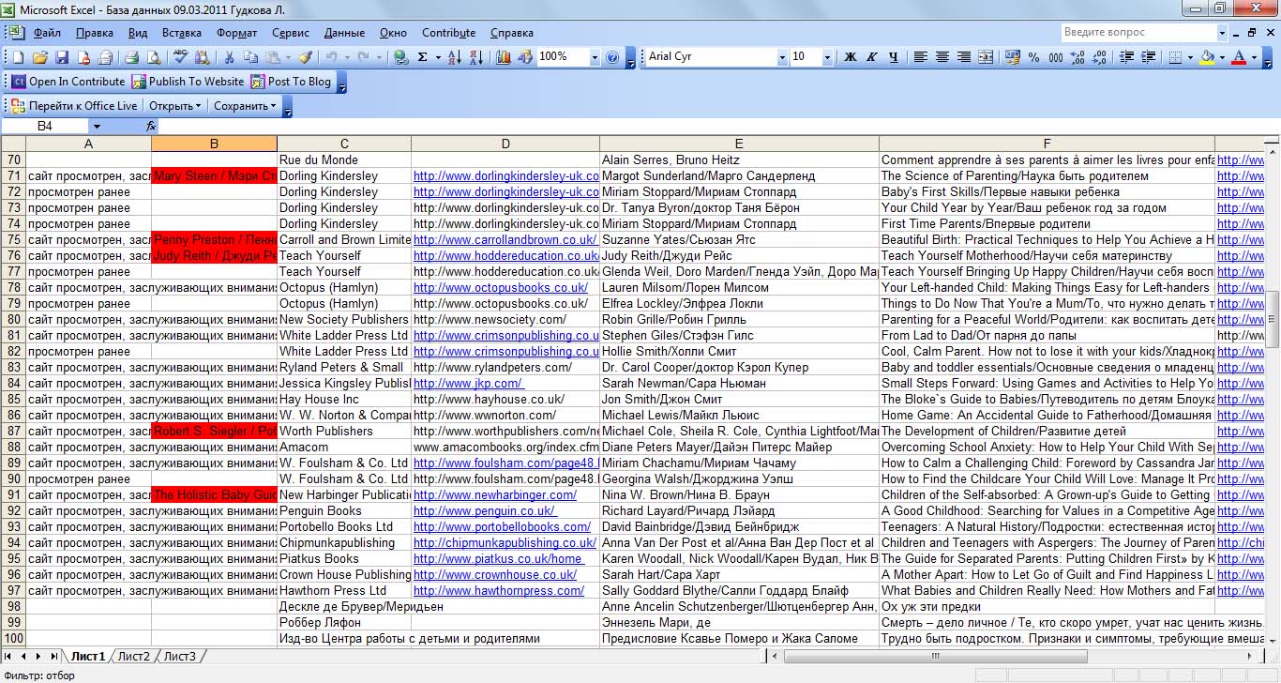Toggle bold formatting (Ж)

click(851, 57)
